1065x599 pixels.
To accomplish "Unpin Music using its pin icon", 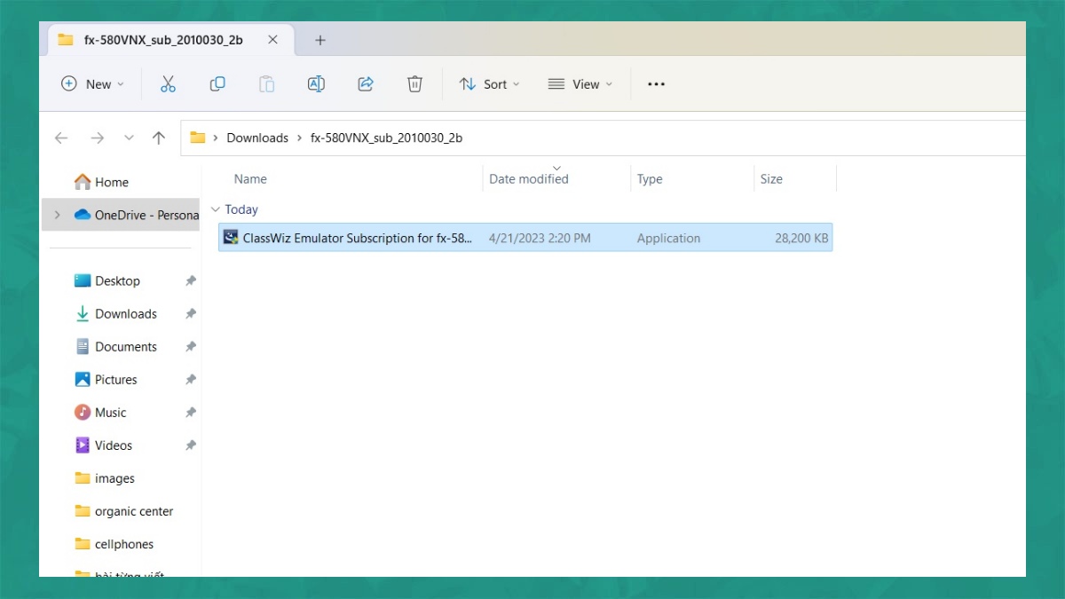I will pyautogui.click(x=190, y=412).
